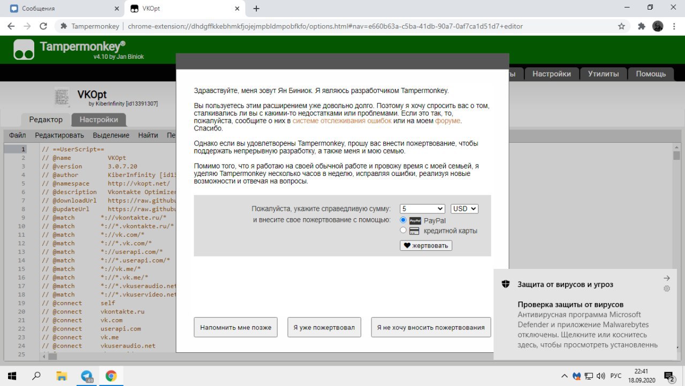The height and width of the screenshot is (386, 685).
Task: Open the Выделение menu
Action: click(111, 135)
